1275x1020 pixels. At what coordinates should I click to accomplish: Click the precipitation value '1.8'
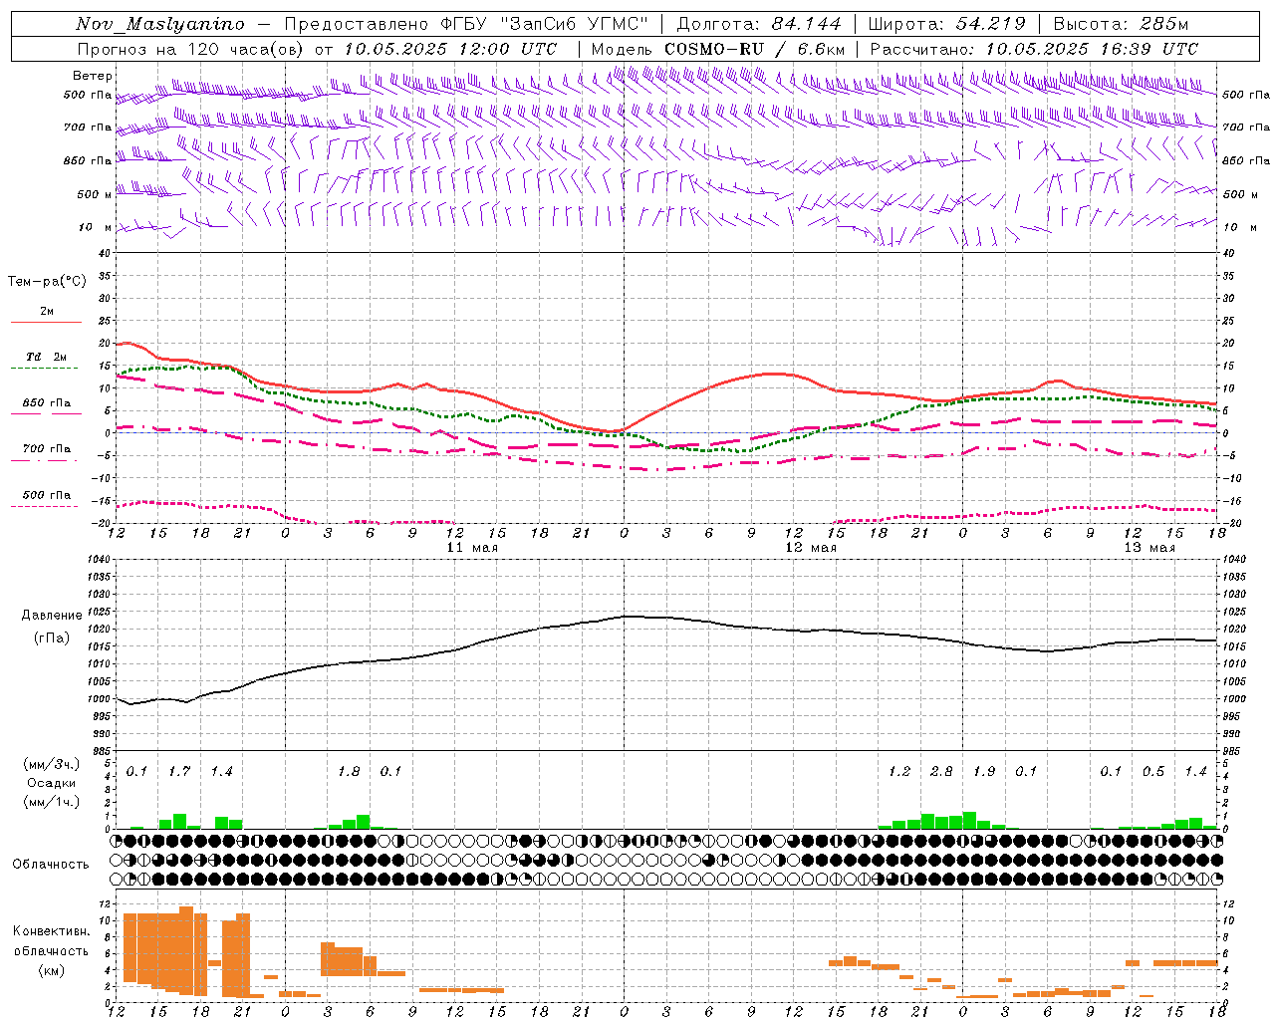(349, 772)
